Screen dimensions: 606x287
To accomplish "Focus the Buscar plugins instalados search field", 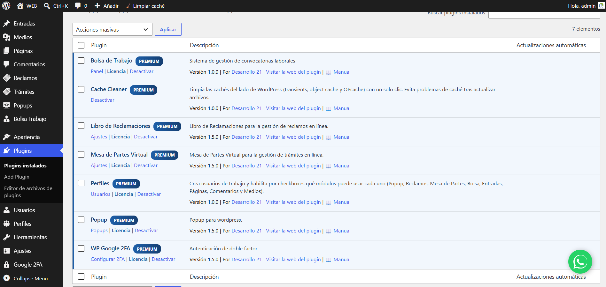I will [x=544, y=14].
